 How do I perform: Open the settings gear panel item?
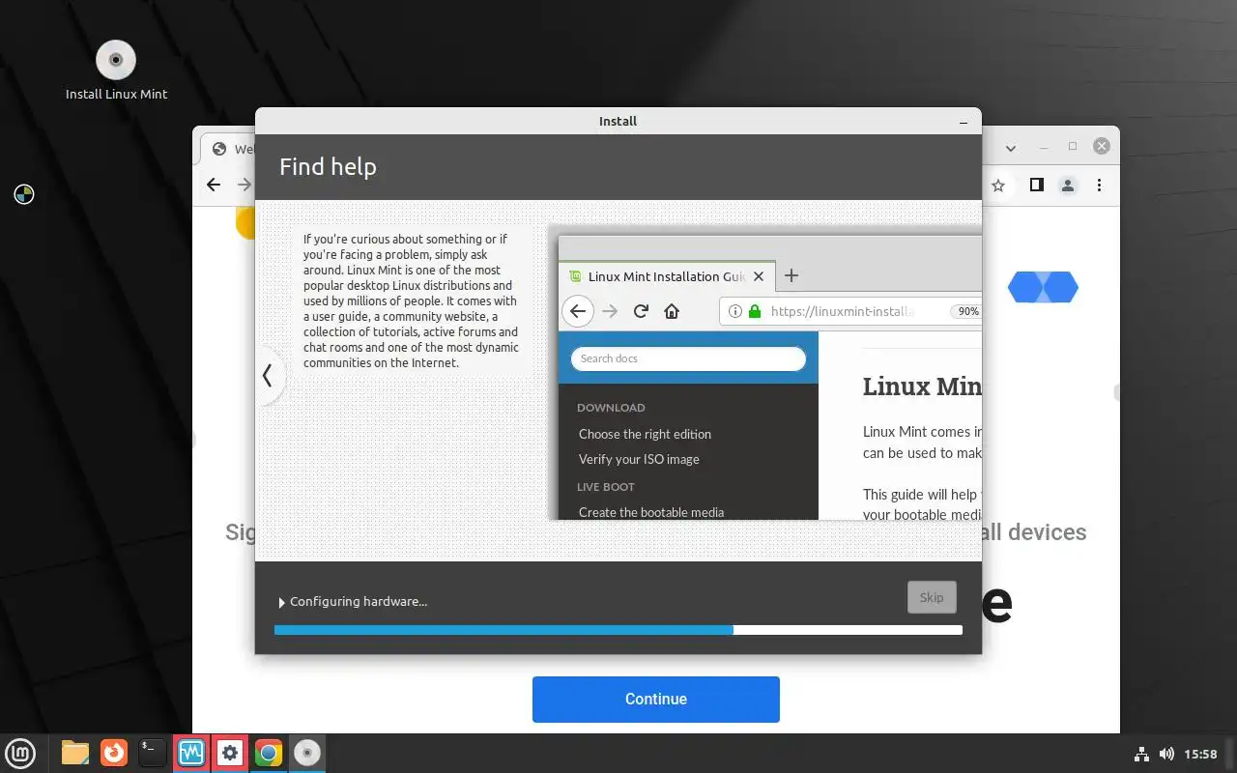(x=230, y=753)
